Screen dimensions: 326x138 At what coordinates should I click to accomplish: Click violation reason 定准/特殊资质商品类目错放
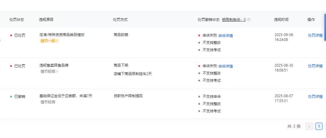click(62, 35)
